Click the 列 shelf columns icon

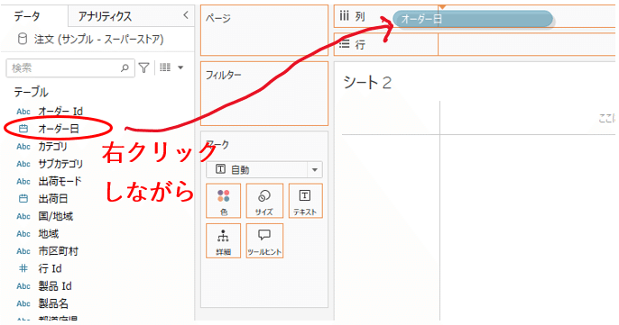pos(345,16)
